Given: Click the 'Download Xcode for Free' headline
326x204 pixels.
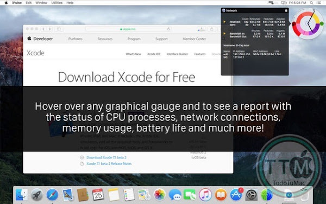Looking at the screenshot, I should (x=127, y=77).
